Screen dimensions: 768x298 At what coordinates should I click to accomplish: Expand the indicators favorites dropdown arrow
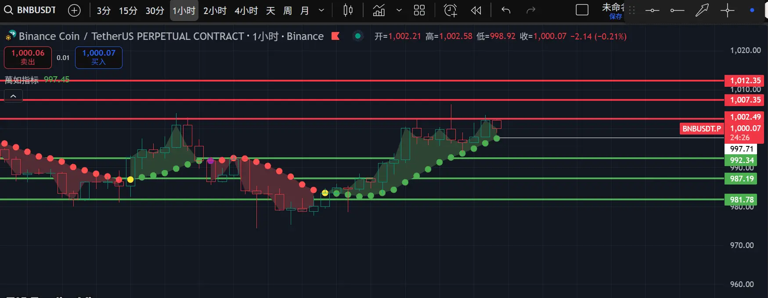point(399,11)
